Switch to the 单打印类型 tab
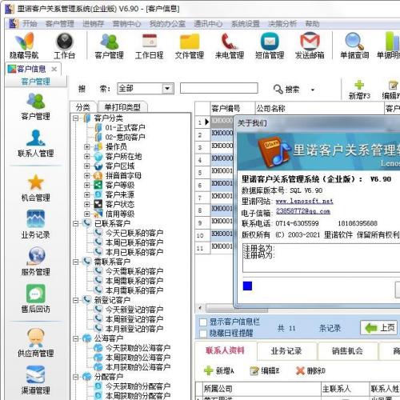The height and width of the screenshot is (400, 400). pos(122,107)
